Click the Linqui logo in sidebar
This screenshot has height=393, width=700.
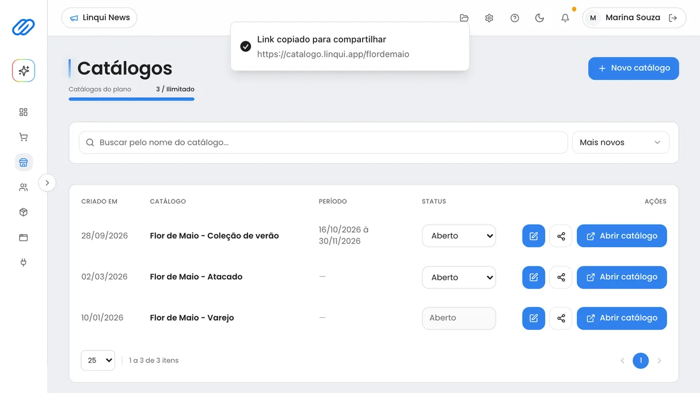(x=24, y=27)
